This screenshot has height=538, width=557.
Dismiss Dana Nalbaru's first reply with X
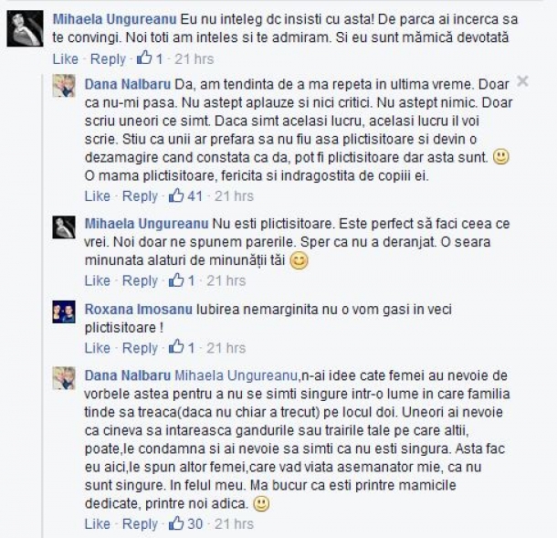[x=522, y=81]
